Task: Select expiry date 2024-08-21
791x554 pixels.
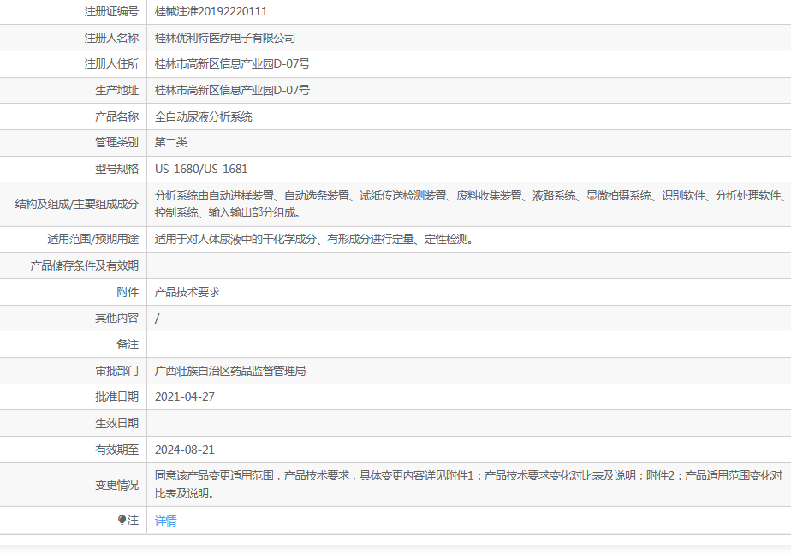Action: (185, 450)
